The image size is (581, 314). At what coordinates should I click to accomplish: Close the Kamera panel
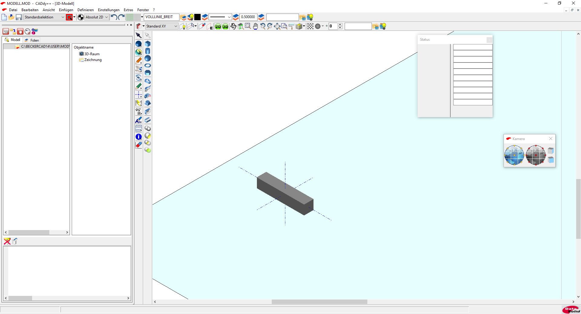pos(551,139)
